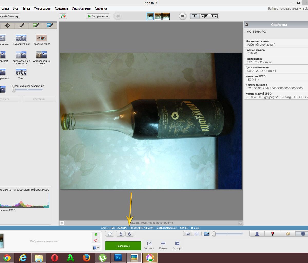Rotate photo clockwise with arrow icon
The image size is (308, 263).
(x=130, y=234)
